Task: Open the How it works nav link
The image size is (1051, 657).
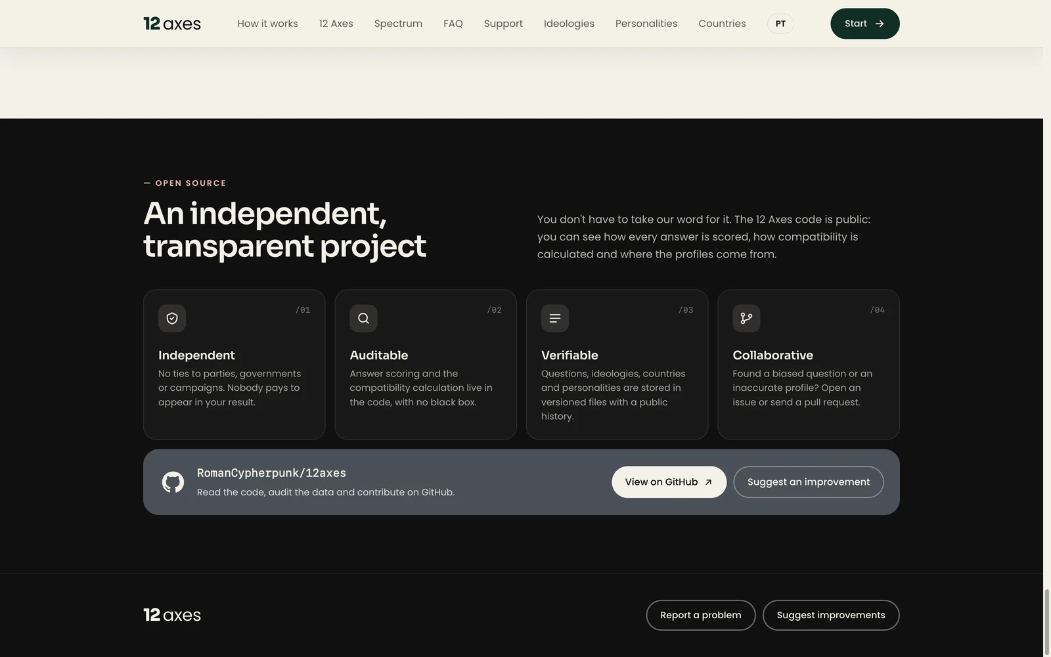Action: coord(267,24)
